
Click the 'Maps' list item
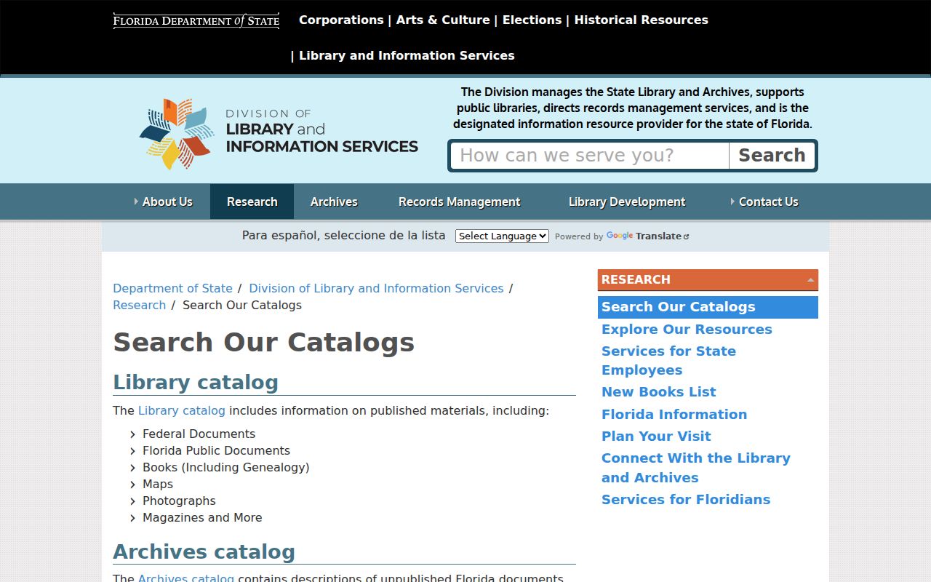pyautogui.click(x=158, y=484)
